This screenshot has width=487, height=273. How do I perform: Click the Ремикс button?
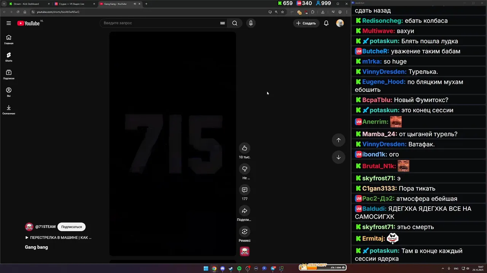[x=245, y=232]
